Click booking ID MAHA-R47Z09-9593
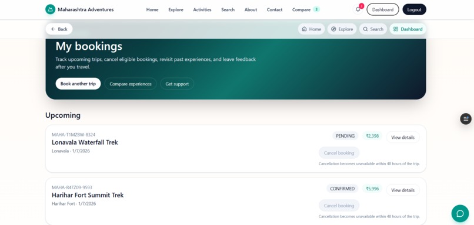The image size is (474, 225). (x=72, y=187)
